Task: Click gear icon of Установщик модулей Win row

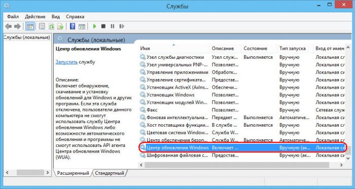Action: click(143, 102)
